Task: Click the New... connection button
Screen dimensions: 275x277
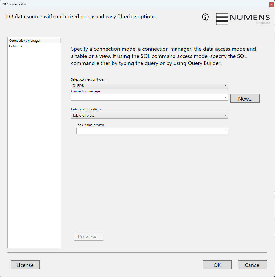Action: tap(245, 99)
